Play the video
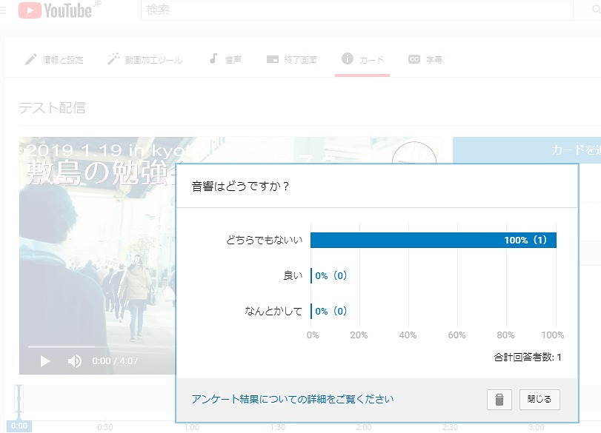Screen dimensions: 601x433 point(44,361)
